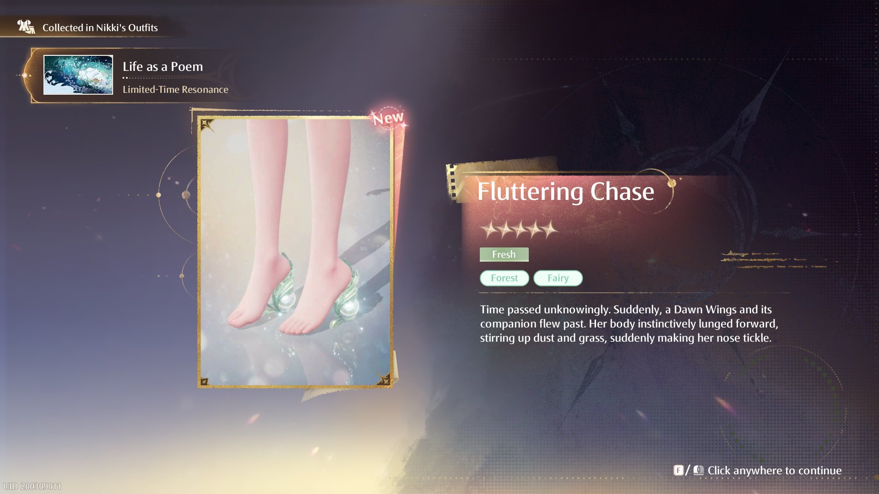The image size is (879, 494).
Task: Click the first star of the rarity rating
Action: [x=489, y=230]
